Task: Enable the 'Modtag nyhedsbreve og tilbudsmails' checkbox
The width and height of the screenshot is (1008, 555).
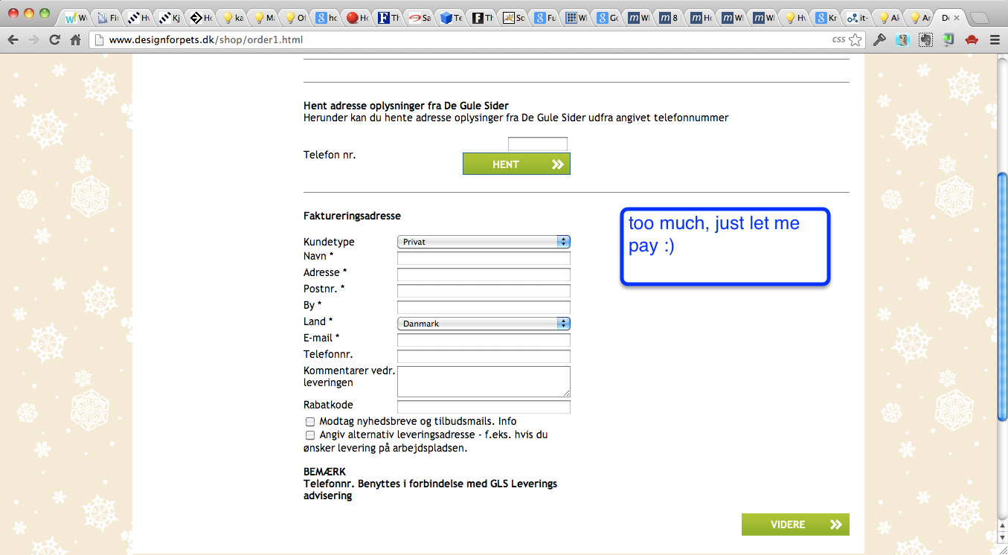Action: tap(310, 422)
